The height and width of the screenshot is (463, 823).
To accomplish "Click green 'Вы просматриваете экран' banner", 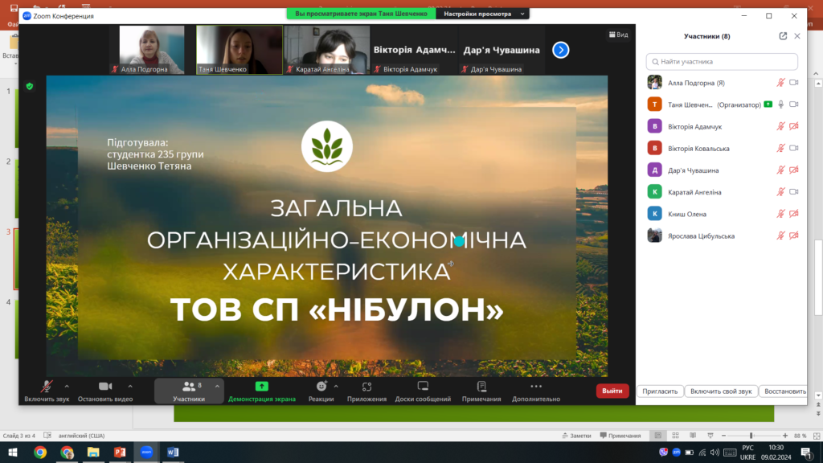I will 361,14.
